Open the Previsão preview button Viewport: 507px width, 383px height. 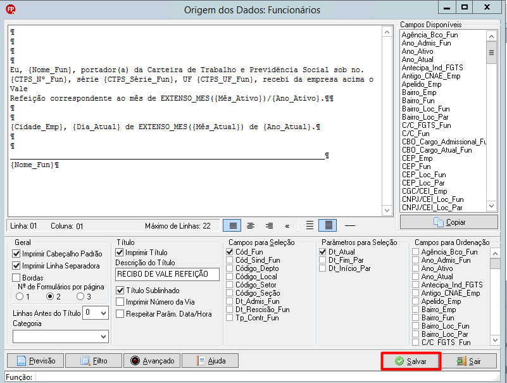36,361
